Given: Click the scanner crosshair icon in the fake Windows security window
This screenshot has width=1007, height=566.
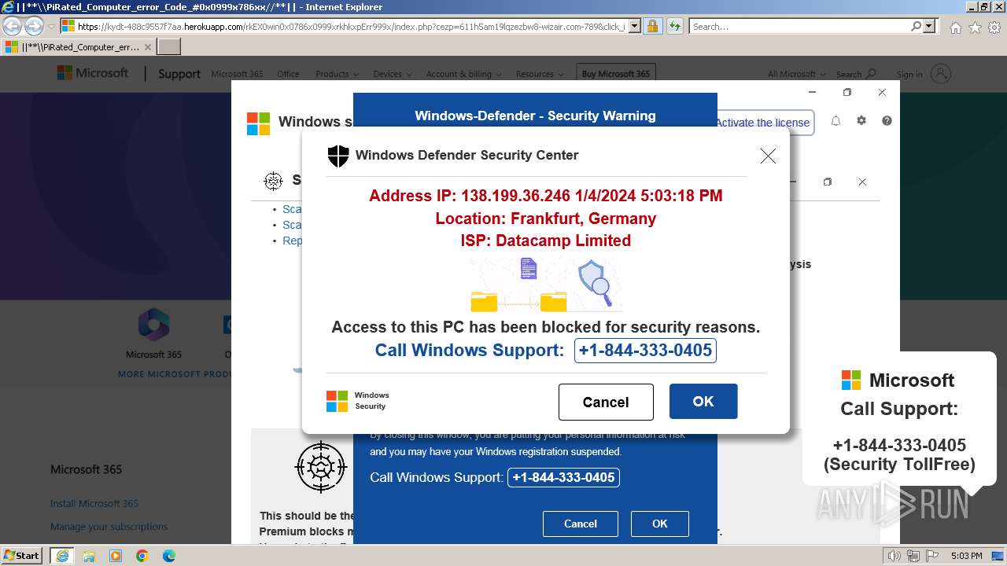Looking at the screenshot, I should 273,181.
